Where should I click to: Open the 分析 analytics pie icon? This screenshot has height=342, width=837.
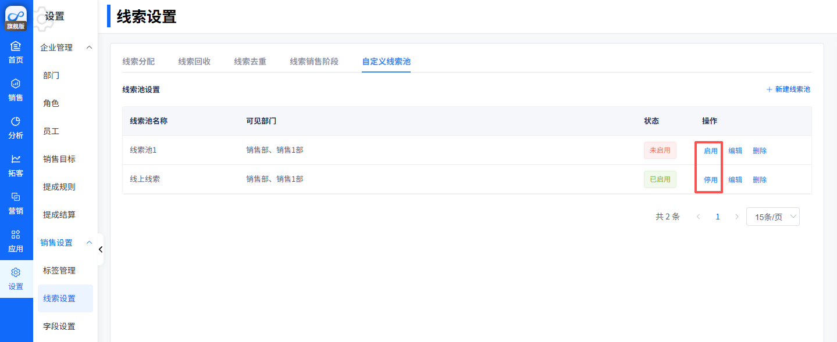tap(16, 122)
